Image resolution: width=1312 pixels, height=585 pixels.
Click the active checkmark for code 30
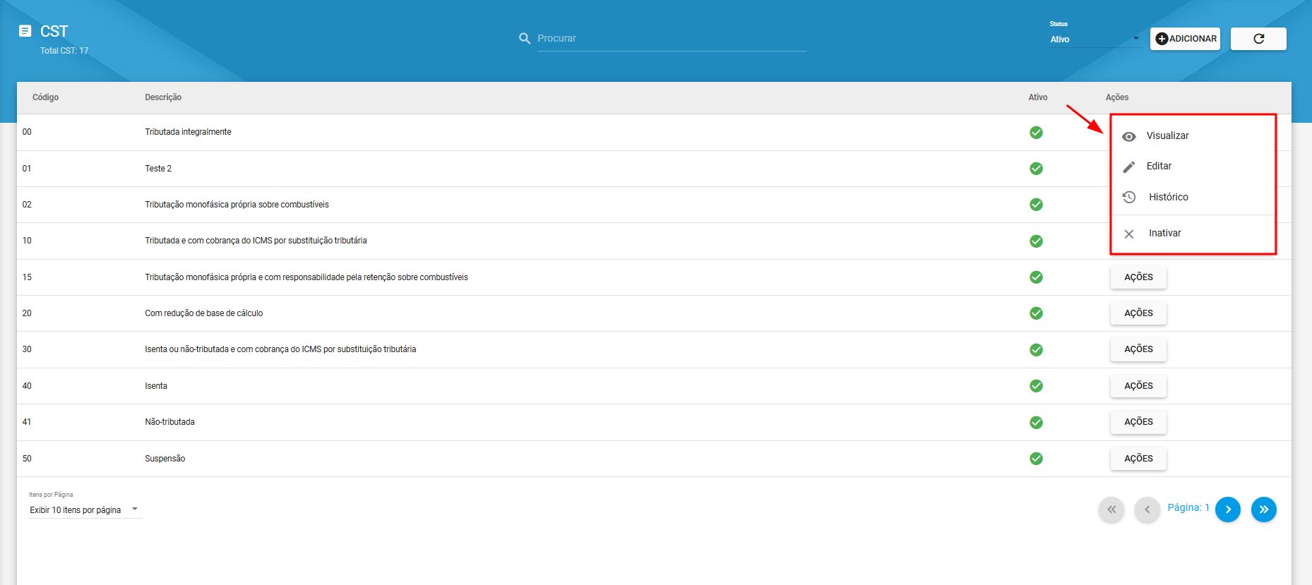pos(1036,350)
